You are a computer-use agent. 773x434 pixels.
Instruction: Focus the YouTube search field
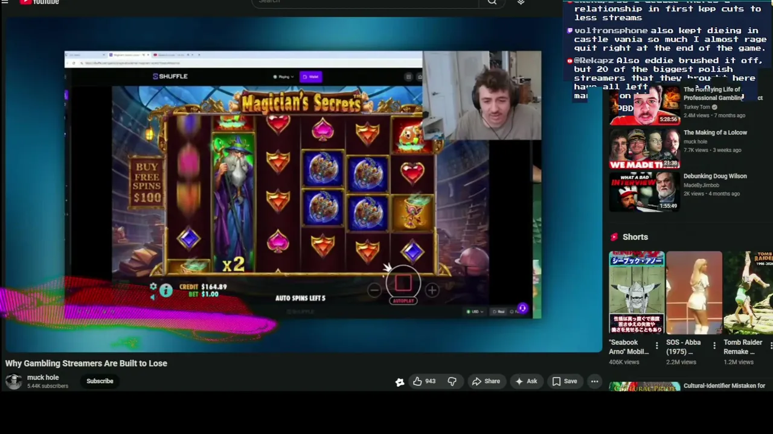[365, 2]
